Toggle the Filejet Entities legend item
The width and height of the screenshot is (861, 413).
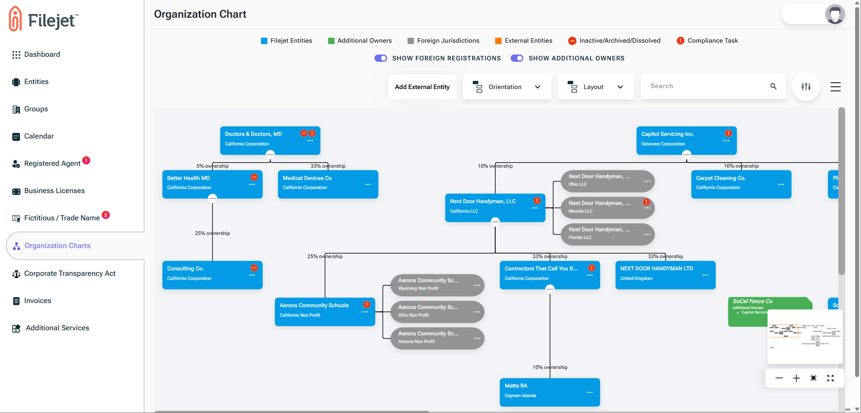pyautogui.click(x=286, y=40)
